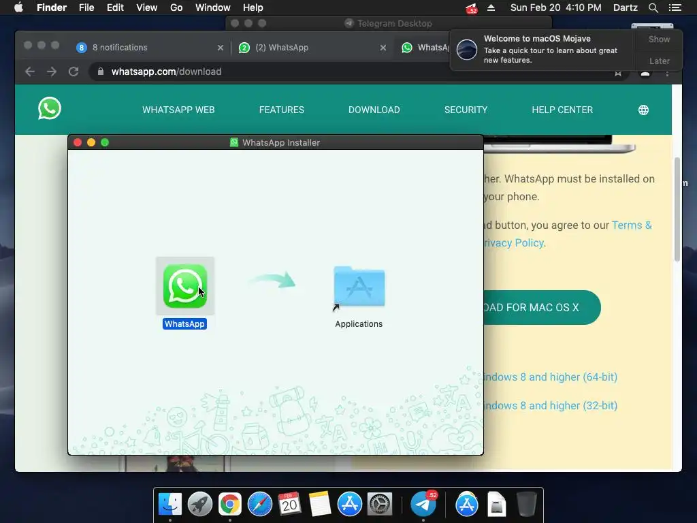Viewport: 697px width, 523px height.
Task: Open App Store next to Notes in Dock
Action: click(349, 505)
